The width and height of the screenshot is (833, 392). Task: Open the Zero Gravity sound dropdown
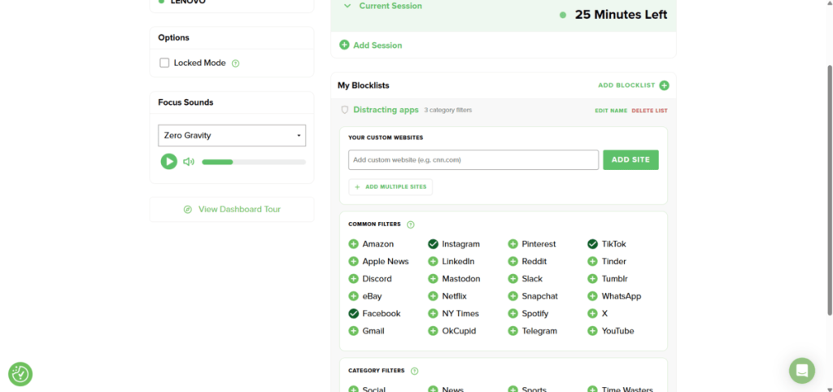click(x=232, y=136)
